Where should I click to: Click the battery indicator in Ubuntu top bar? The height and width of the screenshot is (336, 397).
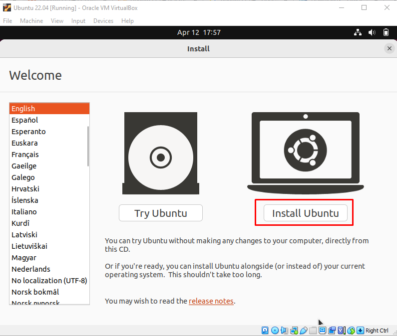(386, 32)
